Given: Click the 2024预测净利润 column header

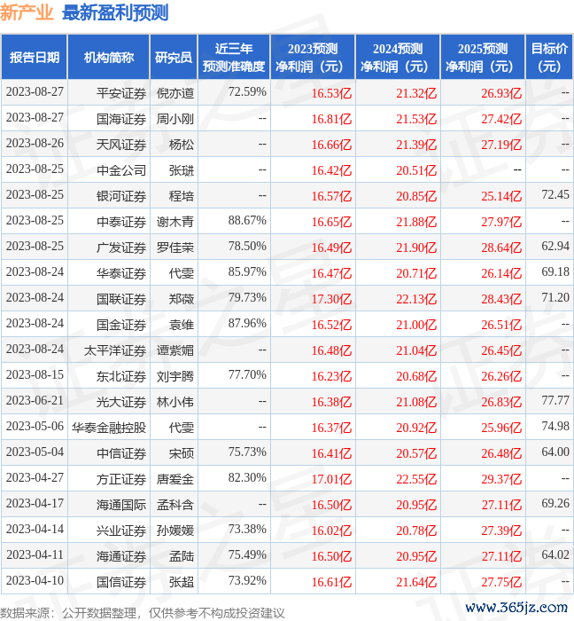Looking at the screenshot, I should pos(398,57).
